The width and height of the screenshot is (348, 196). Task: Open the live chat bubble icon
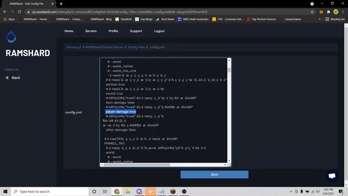tap(332, 176)
